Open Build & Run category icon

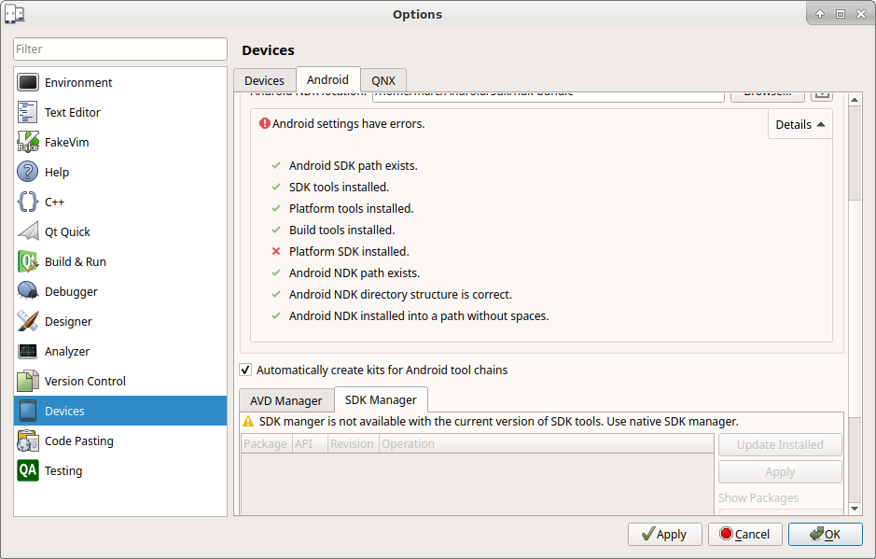(27, 261)
